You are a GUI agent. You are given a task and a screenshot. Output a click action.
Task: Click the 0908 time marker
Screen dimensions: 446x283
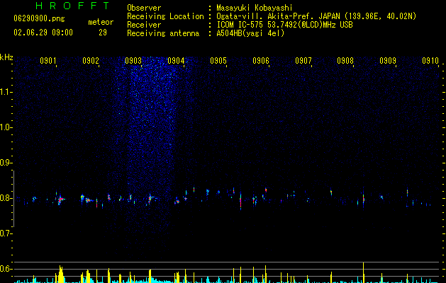click(x=345, y=60)
